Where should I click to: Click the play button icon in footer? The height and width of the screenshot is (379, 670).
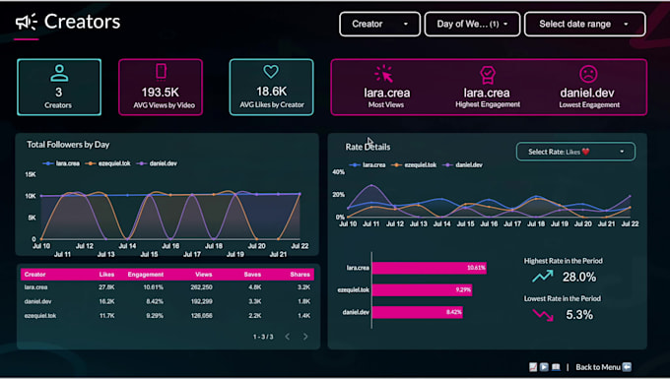544,367
